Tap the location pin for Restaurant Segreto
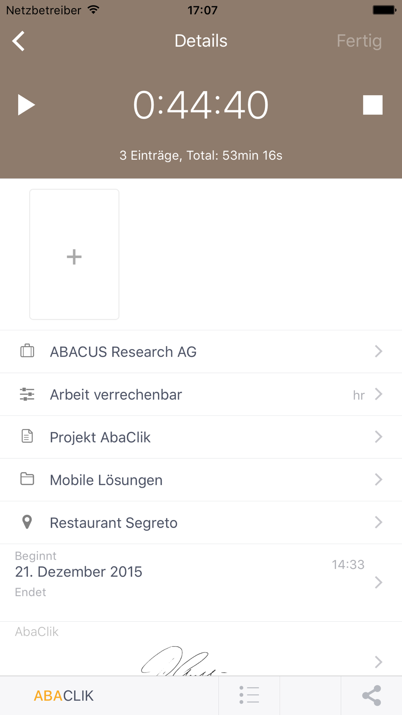402x715 pixels. [x=27, y=522]
